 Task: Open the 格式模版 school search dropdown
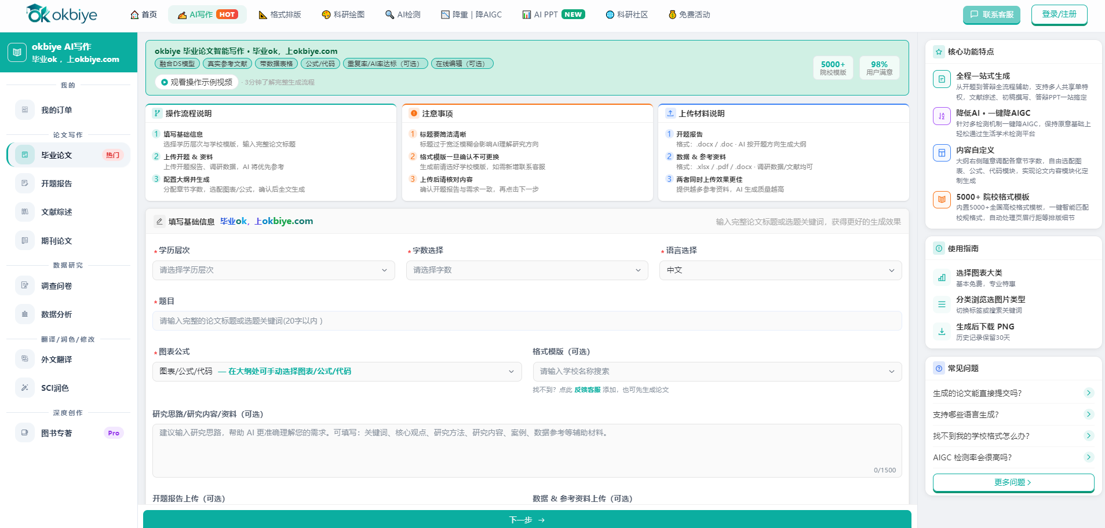click(717, 372)
